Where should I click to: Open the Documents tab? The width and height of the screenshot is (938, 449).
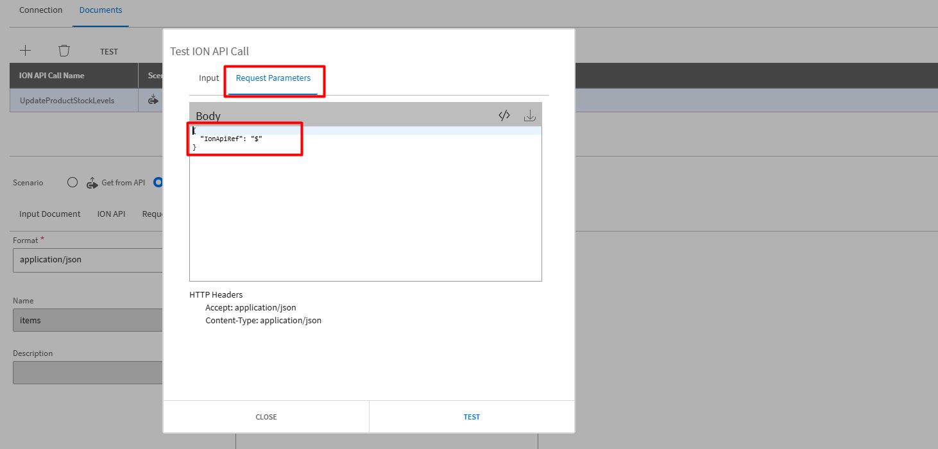[101, 10]
